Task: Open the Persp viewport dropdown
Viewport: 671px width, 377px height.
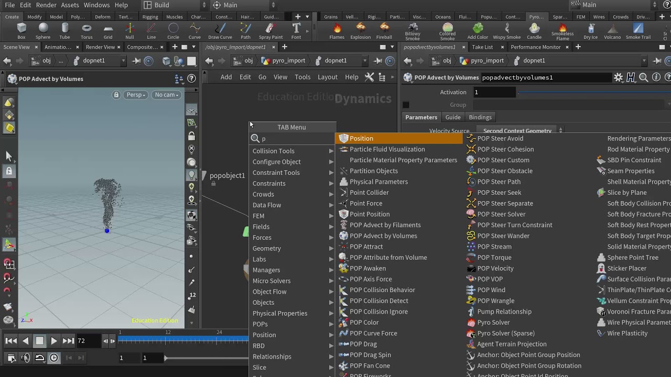Action: point(136,95)
